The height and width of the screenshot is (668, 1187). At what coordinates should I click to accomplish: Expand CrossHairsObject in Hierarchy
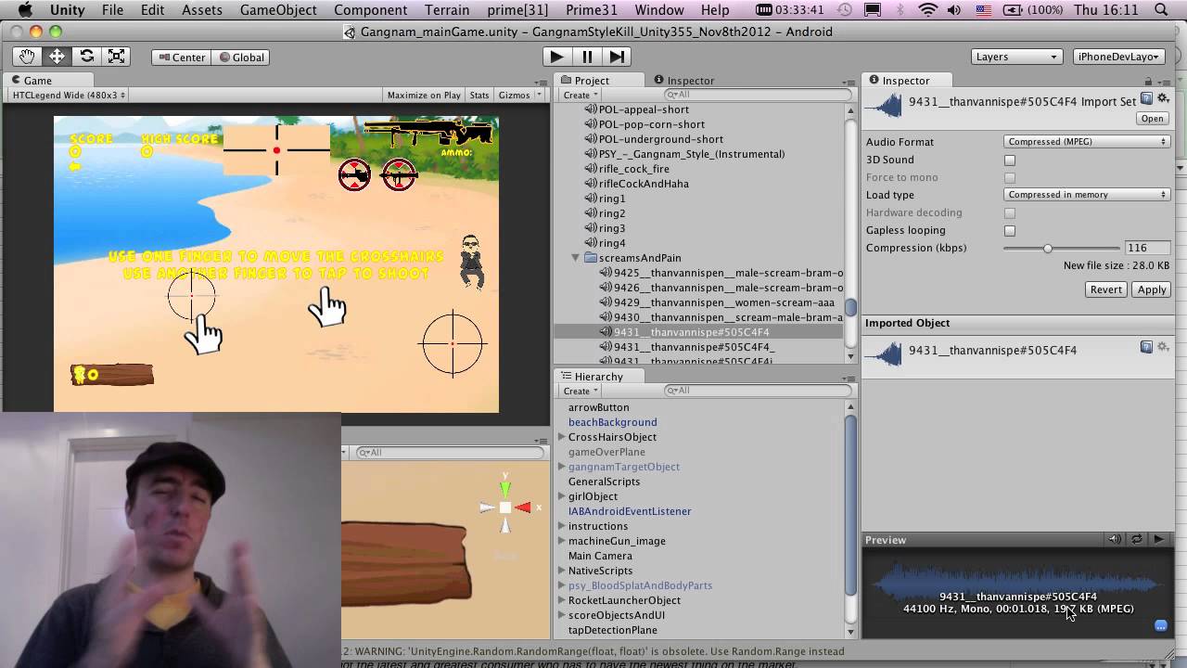click(x=561, y=437)
